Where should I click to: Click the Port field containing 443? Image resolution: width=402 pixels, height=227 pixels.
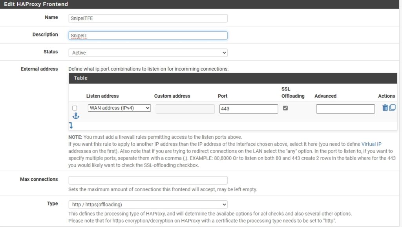tap(249, 109)
